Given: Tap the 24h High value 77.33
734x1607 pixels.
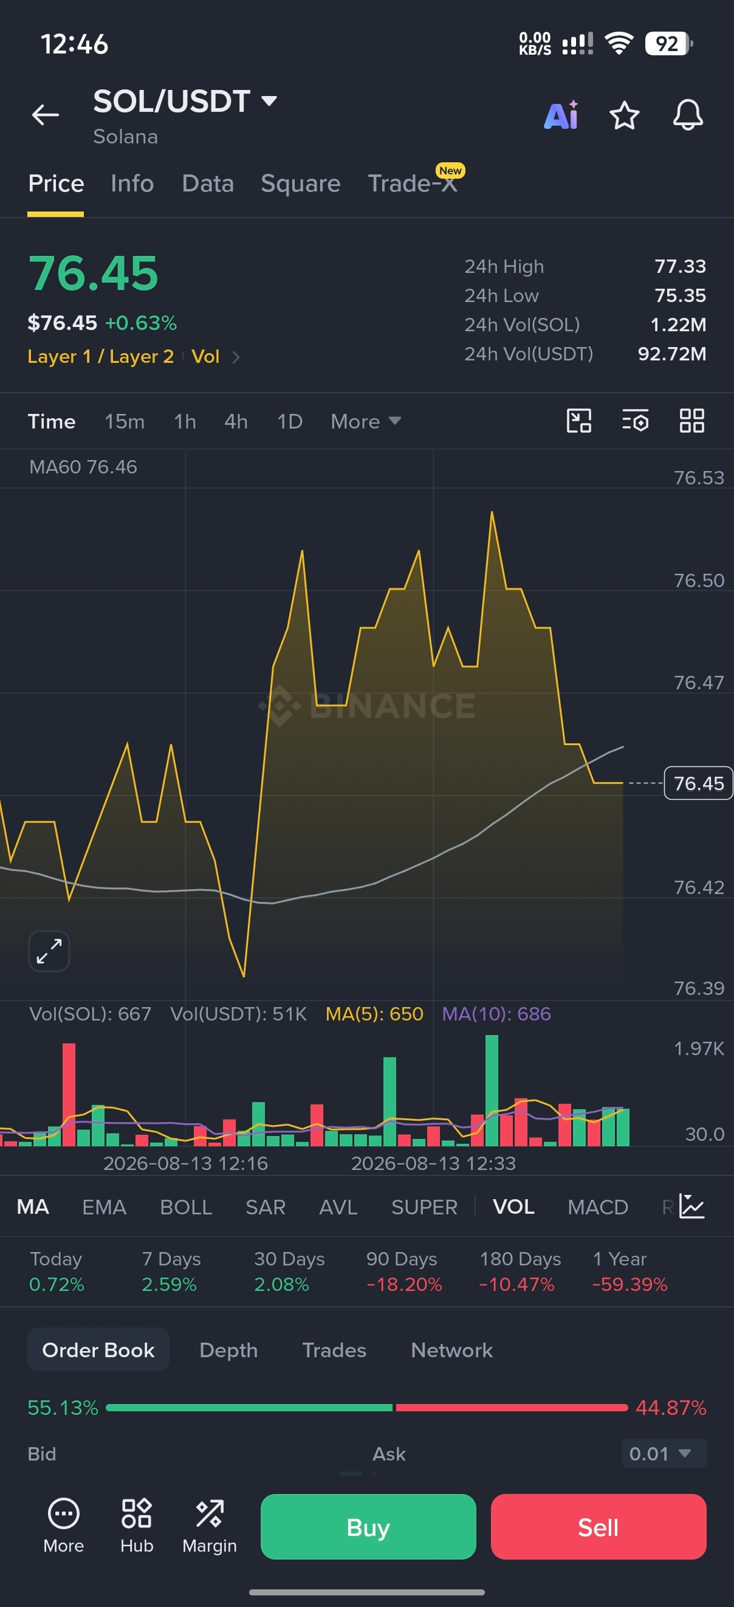Looking at the screenshot, I should point(681,266).
